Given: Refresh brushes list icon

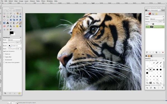Looking at the screenshot, I should click(163, 88).
